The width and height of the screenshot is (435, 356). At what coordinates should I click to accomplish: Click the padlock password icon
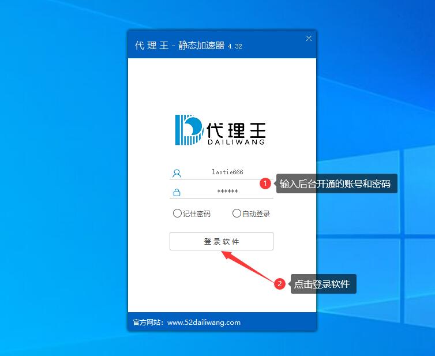click(x=177, y=192)
